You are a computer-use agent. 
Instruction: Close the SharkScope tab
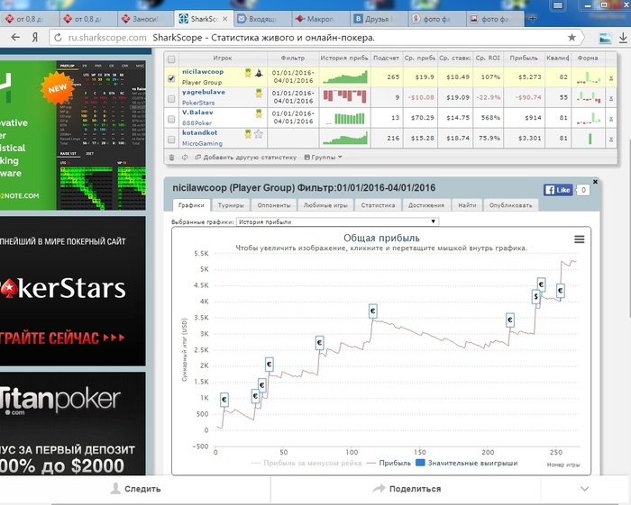click(x=225, y=19)
